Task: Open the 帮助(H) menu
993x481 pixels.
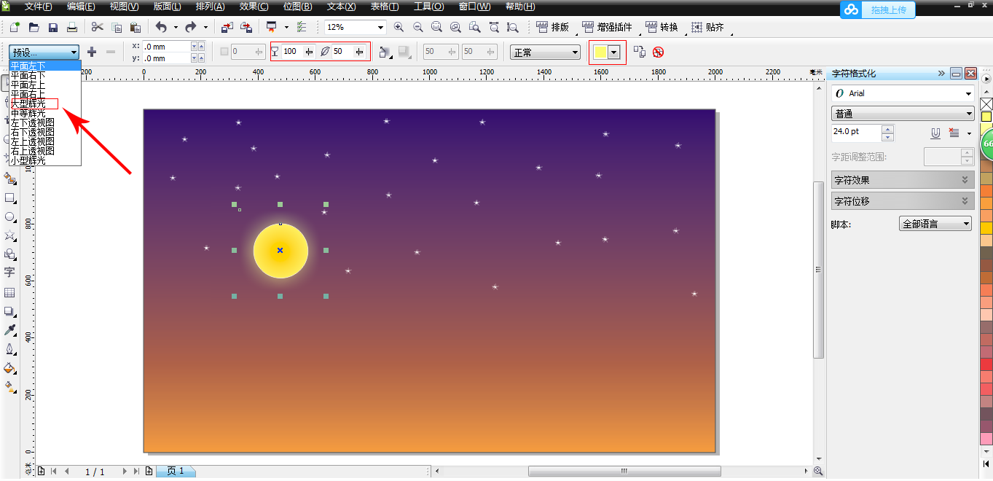Action: coord(520,7)
